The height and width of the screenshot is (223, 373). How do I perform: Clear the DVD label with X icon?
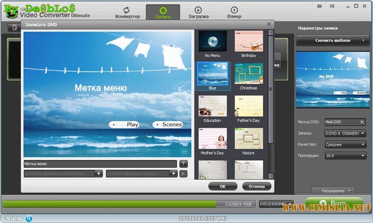pyautogui.click(x=362, y=122)
